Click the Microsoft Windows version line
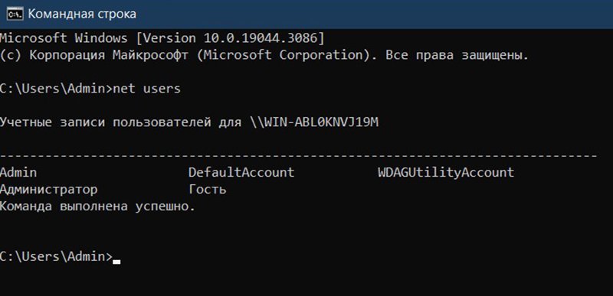Viewport: 613px width, 296px height. point(162,38)
